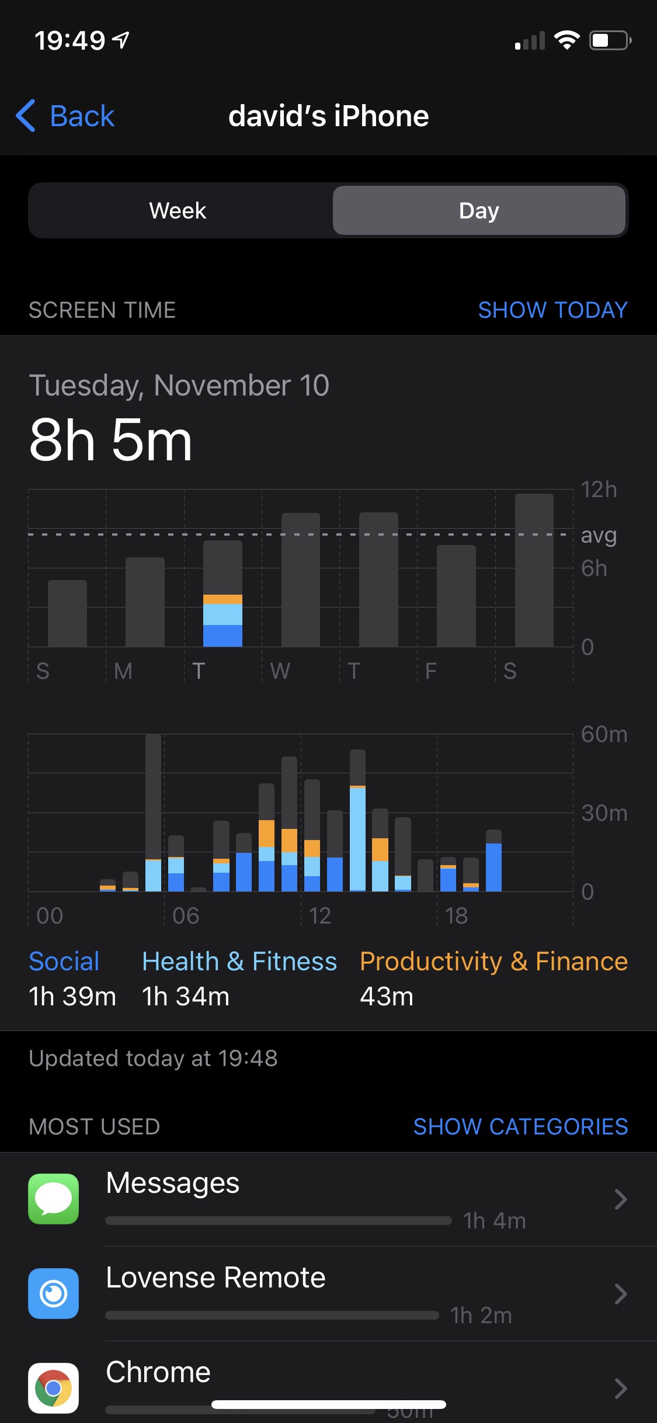Tap the battery status icon
Image resolution: width=657 pixels, height=1423 pixels.
tap(610, 40)
